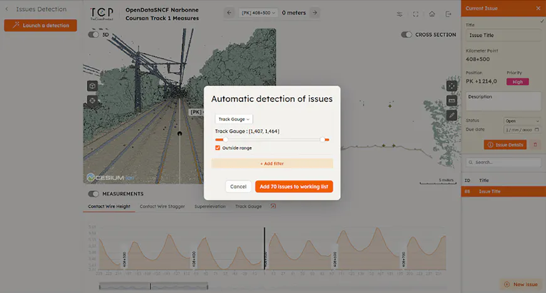Click the issues Search field

(503, 162)
